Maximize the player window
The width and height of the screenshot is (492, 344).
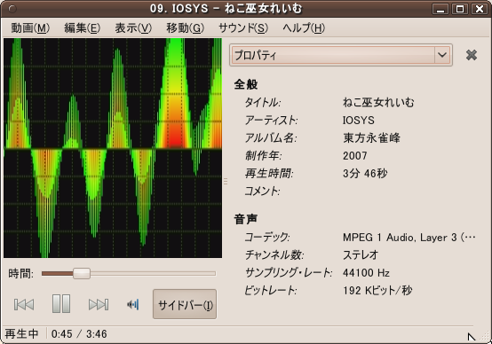pyautogui.click(x=460, y=9)
